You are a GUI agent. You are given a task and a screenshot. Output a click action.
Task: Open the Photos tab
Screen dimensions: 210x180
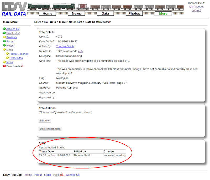tap(134, 13)
